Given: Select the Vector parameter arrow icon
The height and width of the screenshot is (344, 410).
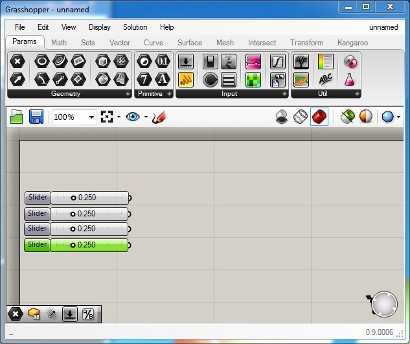Looking at the screenshot, I should 17,80.
